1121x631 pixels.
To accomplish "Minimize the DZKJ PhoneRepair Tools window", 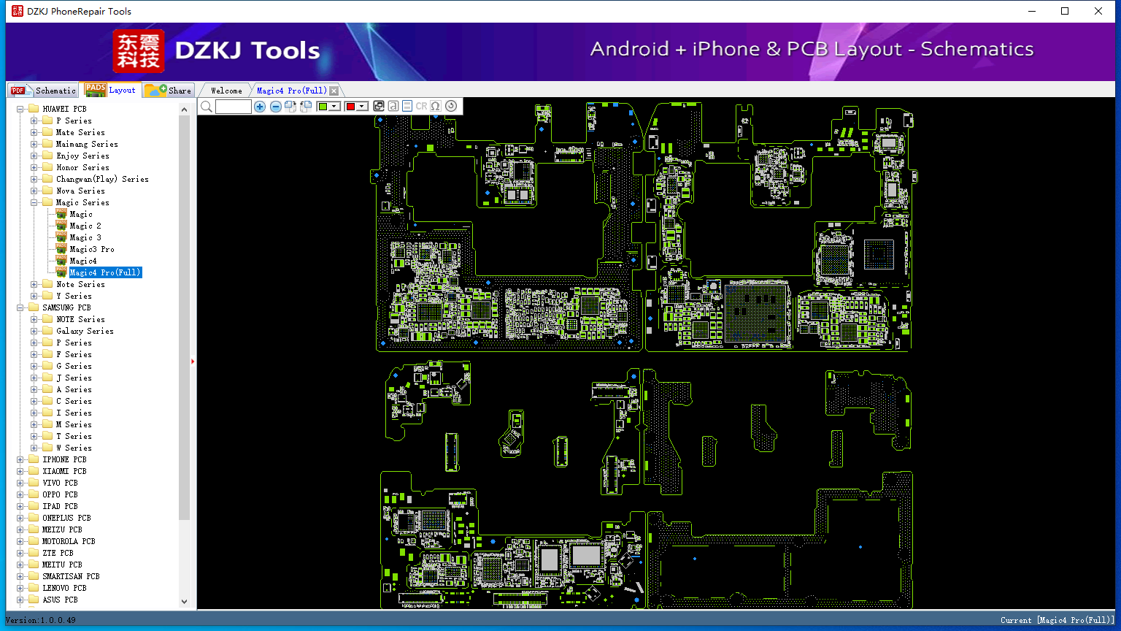I will click(1032, 11).
